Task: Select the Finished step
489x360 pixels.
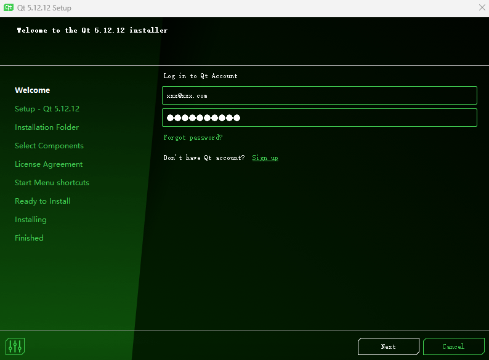Action: (x=29, y=238)
